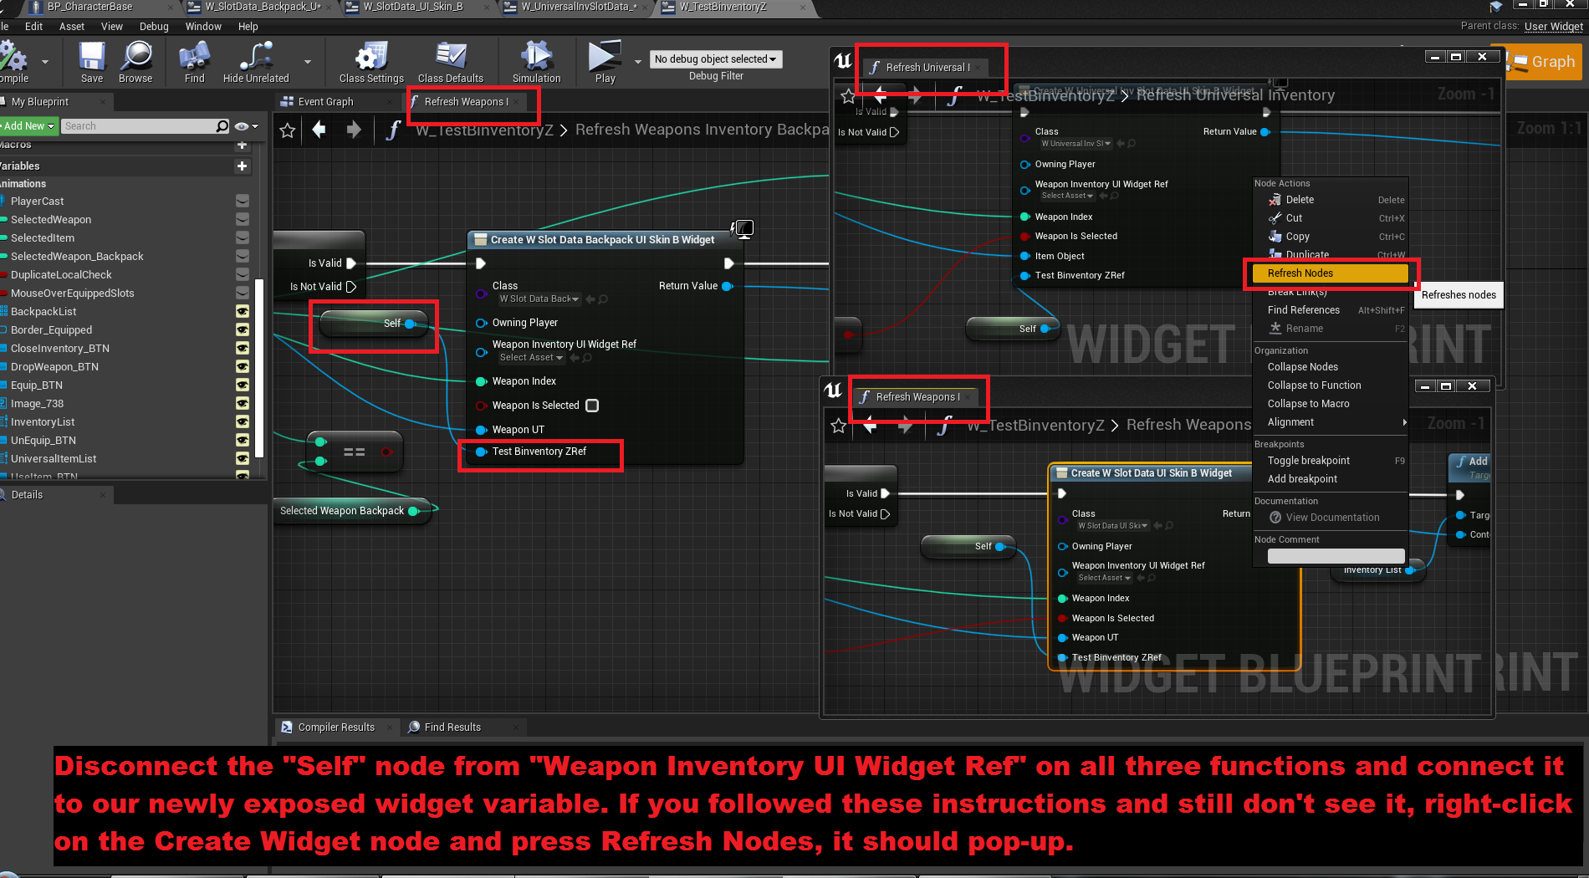Viewport: 1589px width, 878px height.
Task: Choose Refresh Nodes in context menu
Action: point(1329,273)
